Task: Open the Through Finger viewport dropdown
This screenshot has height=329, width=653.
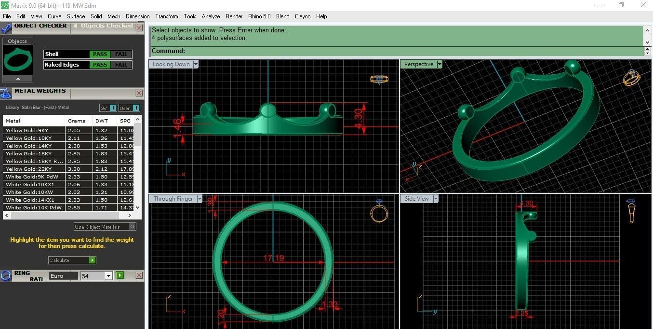Action: pyautogui.click(x=199, y=199)
